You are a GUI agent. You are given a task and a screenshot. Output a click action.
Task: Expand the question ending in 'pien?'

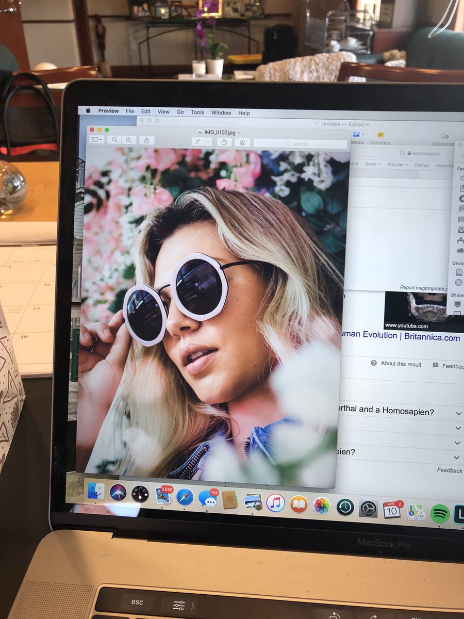457,458
